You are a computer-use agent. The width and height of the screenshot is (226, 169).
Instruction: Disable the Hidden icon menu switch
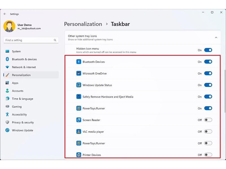coord(208,50)
